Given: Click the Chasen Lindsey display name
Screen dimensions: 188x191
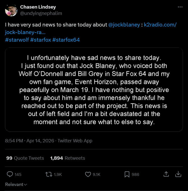Looking at the screenshot, I should tap(38, 7).
